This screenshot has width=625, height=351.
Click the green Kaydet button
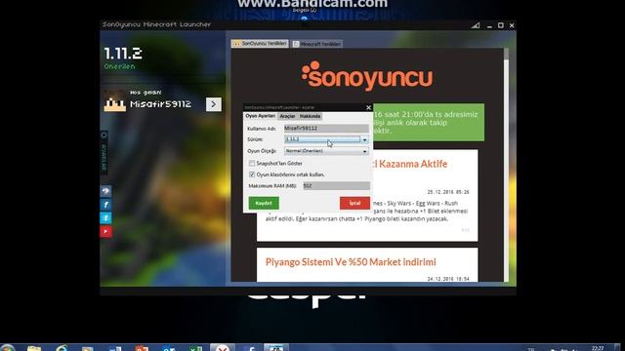pos(264,203)
